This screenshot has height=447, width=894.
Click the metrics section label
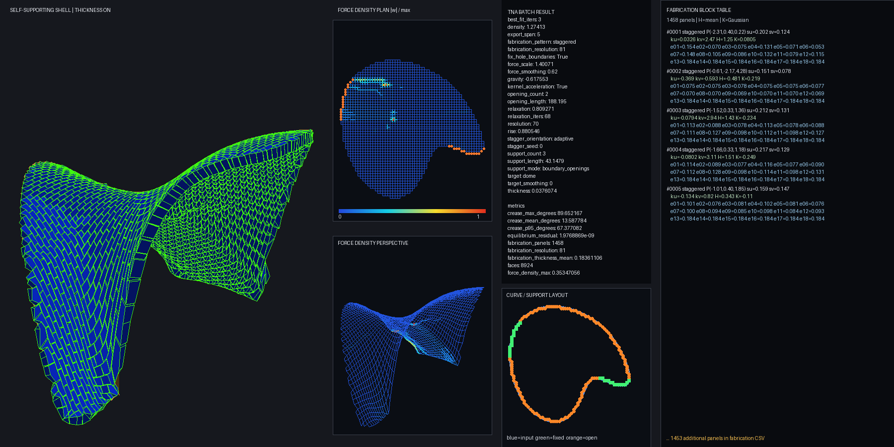pos(516,206)
